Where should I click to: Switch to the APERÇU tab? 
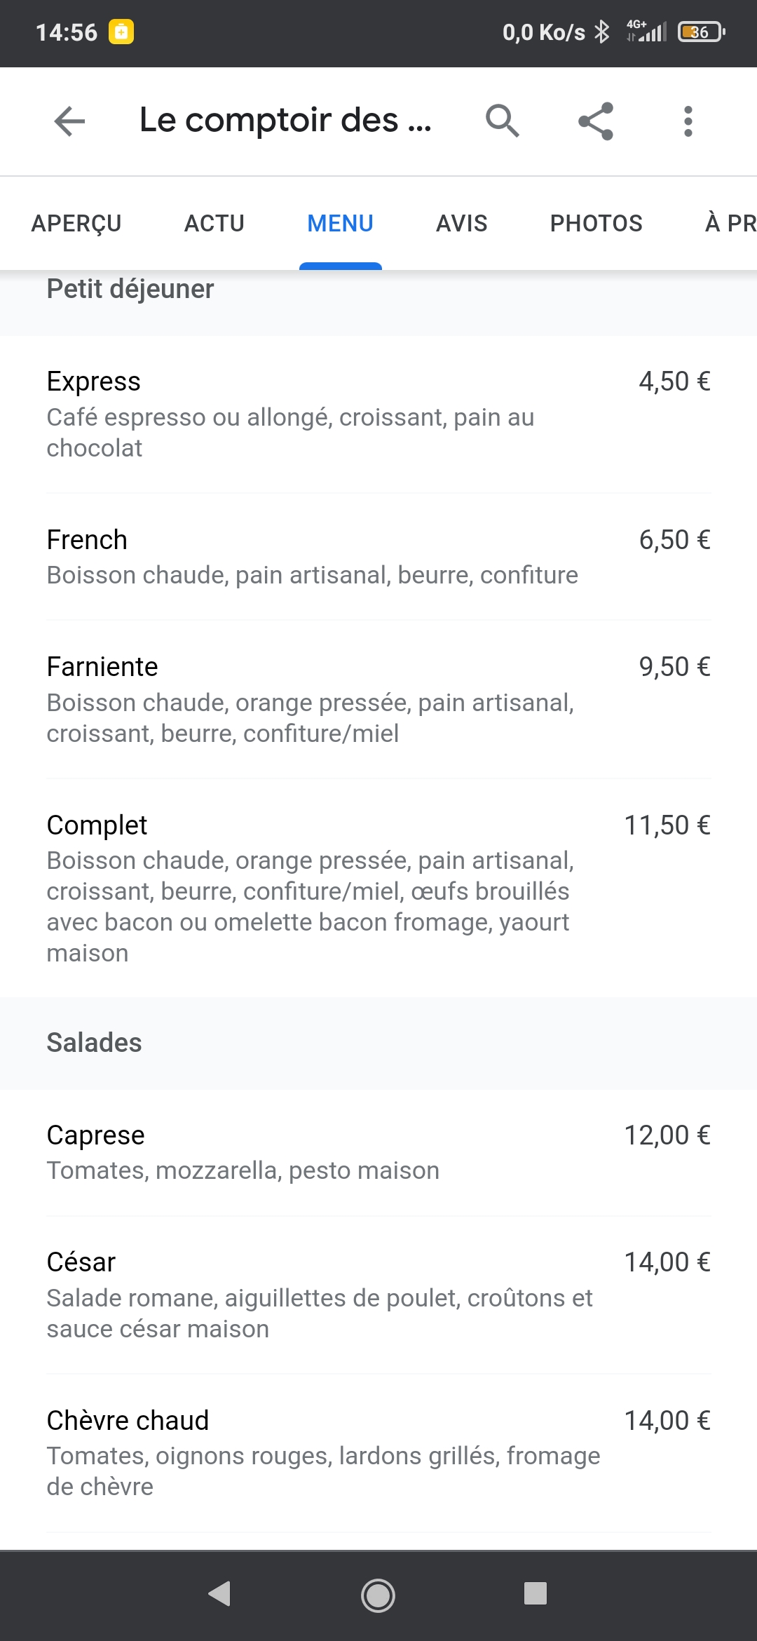point(76,223)
